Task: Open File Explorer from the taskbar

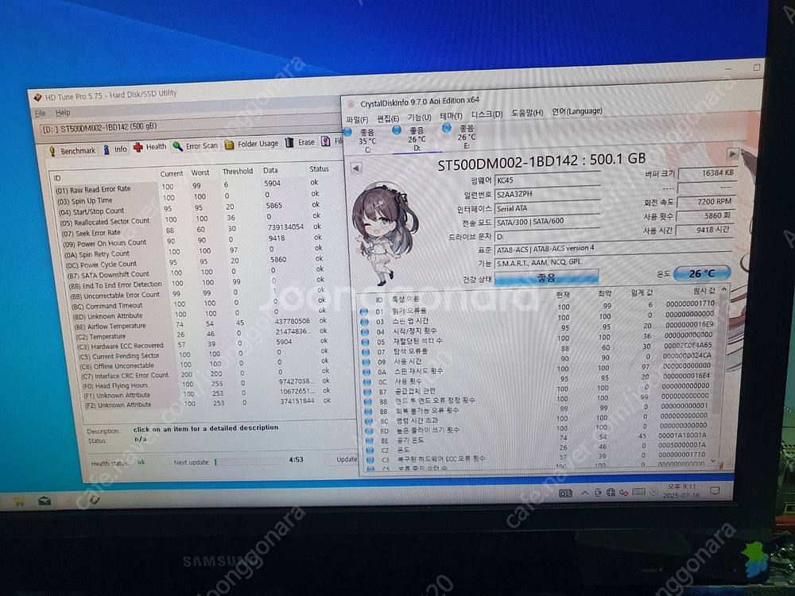Action: [x=19, y=502]
